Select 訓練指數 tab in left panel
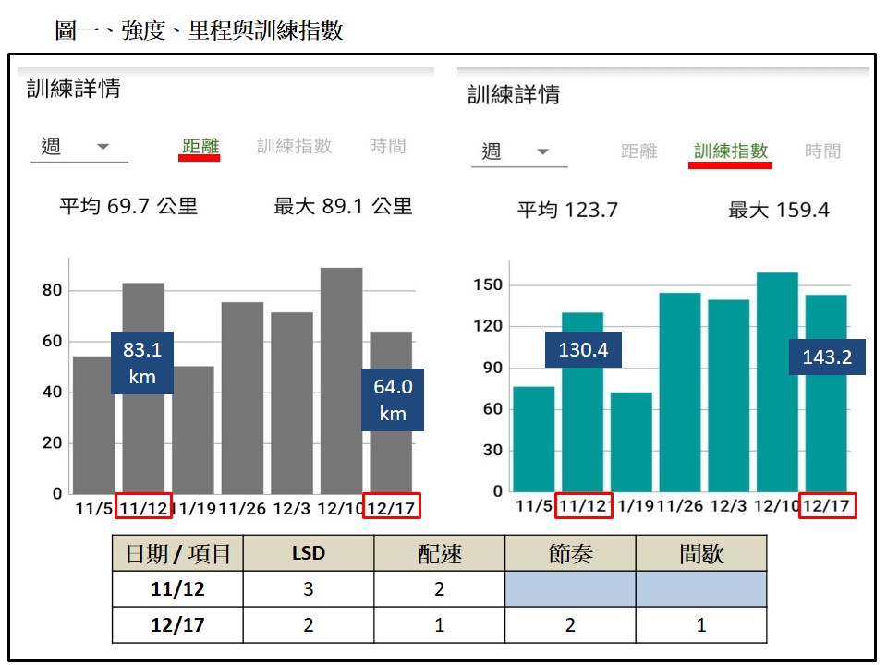This screenshot has width=887, height=665. [x=294, y=146]
